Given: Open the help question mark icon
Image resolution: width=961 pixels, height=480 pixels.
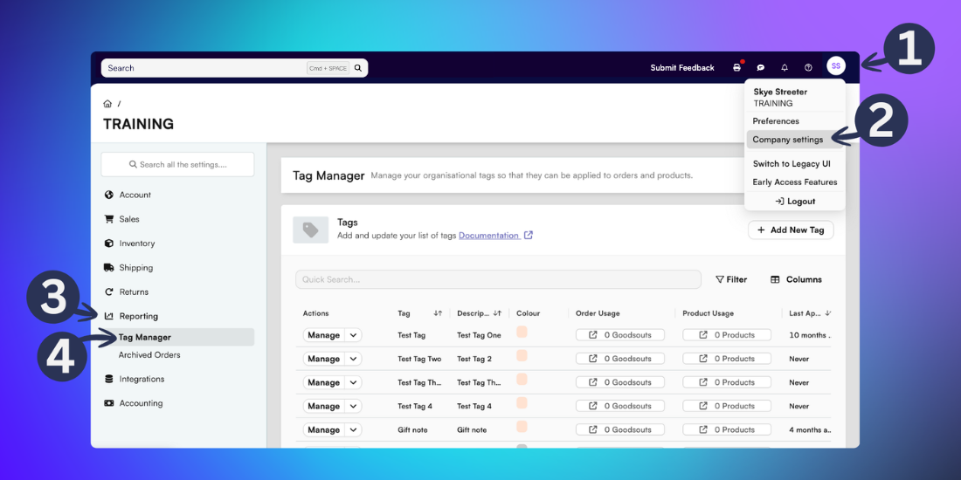Looking at the screenshot, I should [808, 68].
